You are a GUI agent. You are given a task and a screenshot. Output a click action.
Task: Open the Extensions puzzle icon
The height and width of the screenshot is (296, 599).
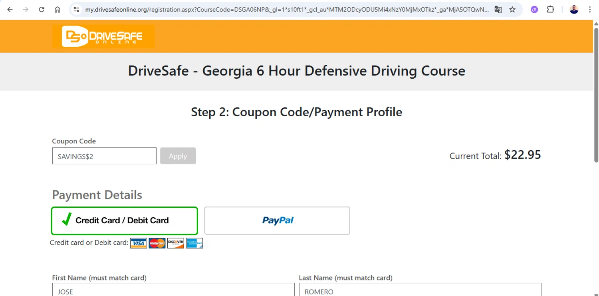coord(550,10)
